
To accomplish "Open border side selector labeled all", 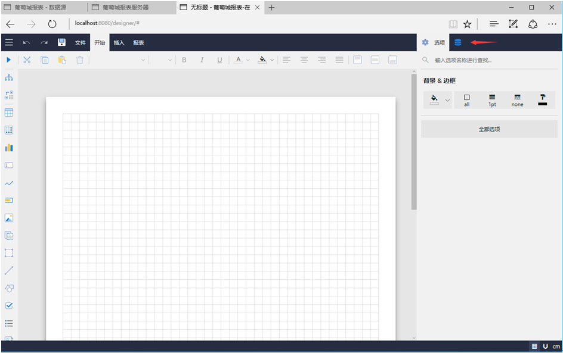I will [x=467, y=100].
